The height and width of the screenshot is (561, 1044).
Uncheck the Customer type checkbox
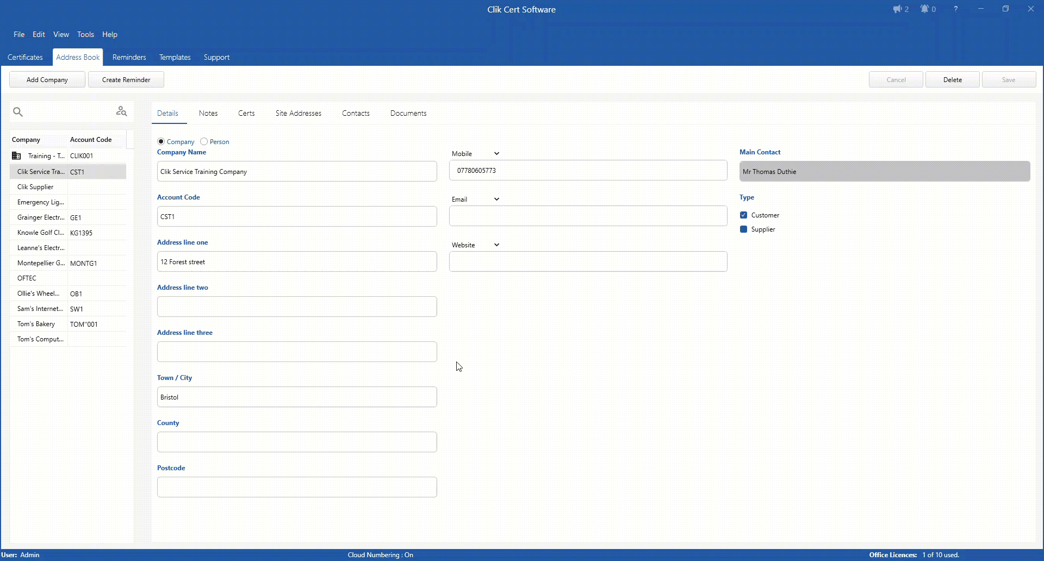pyautogui.click(x=744, y=215)
